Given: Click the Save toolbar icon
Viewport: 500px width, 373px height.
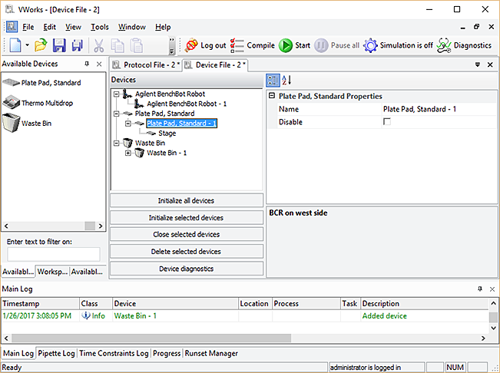Looking at the screenshot, I should 59,45.
